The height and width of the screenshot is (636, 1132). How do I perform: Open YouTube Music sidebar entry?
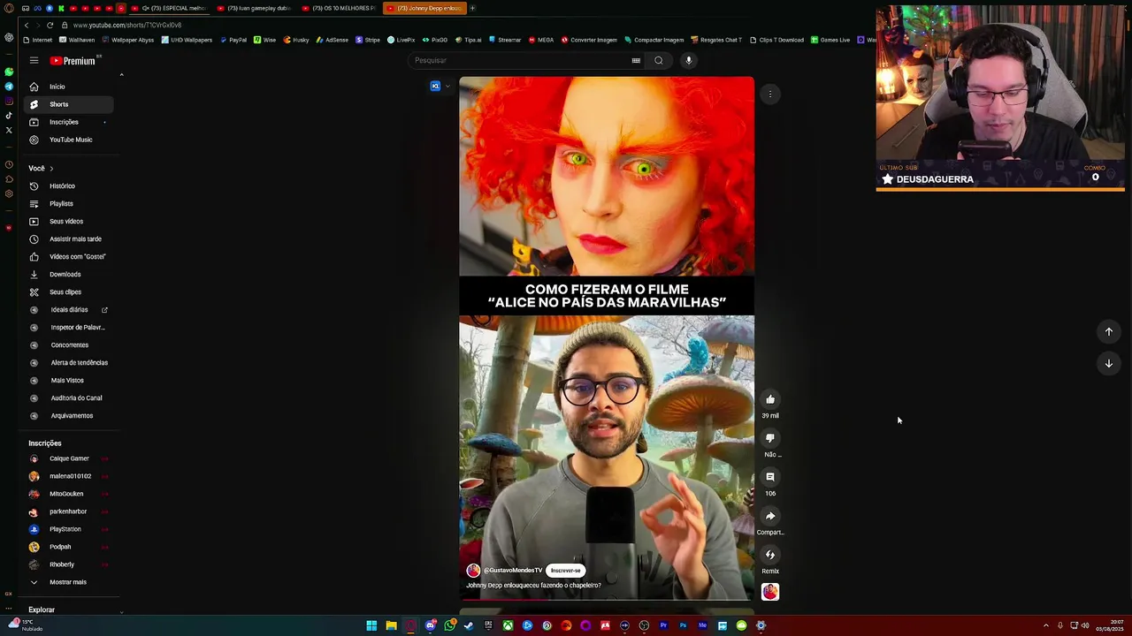point(69,140)
